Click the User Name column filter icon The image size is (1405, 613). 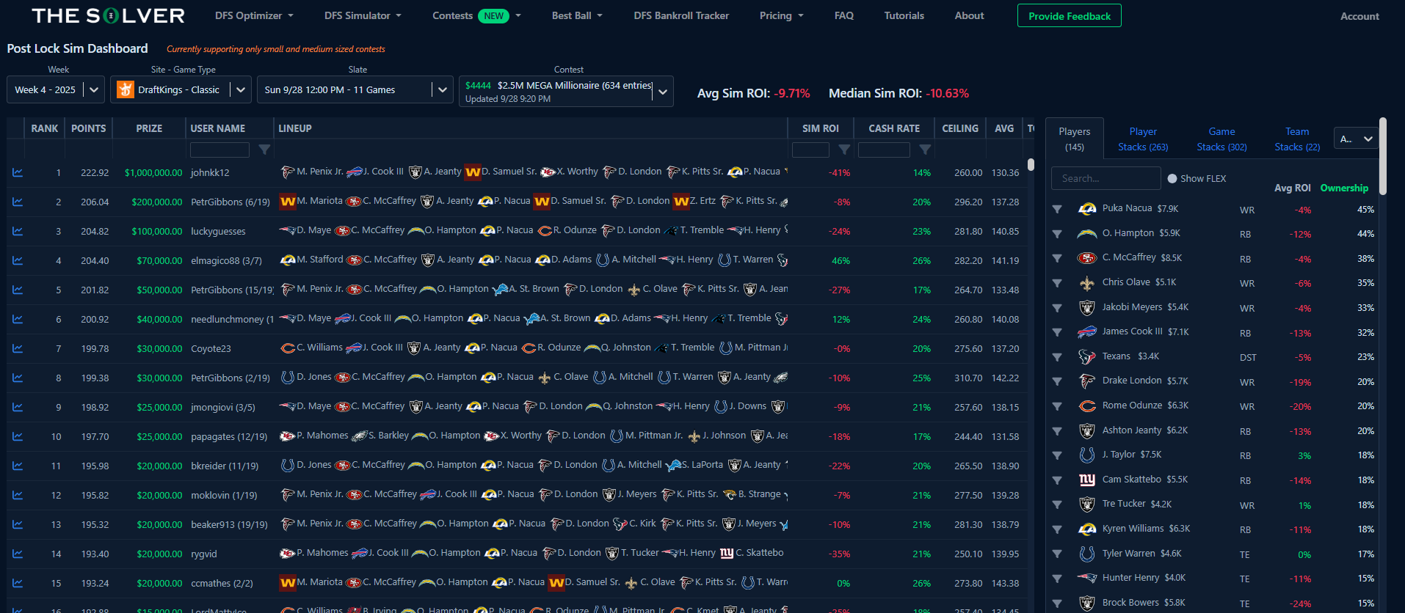(x=264, y=150)
